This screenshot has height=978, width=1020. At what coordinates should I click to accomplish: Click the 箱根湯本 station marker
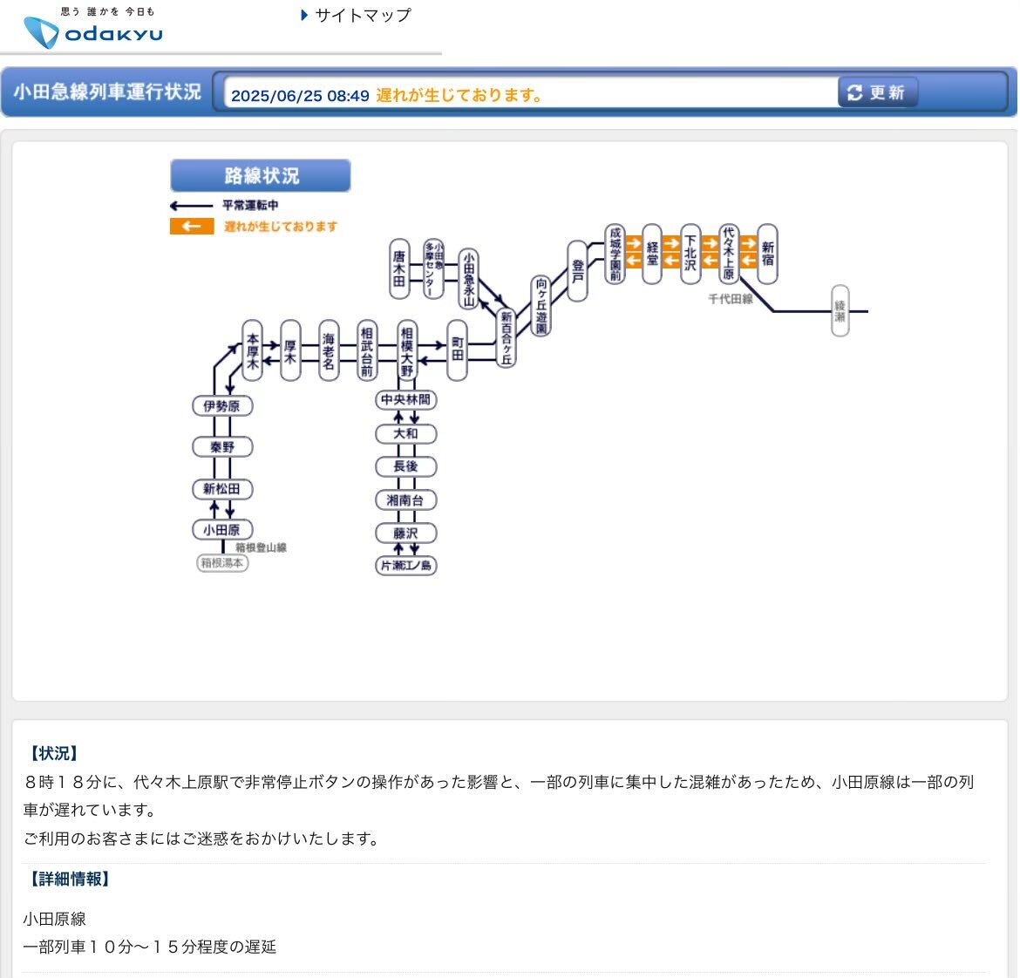222,562
